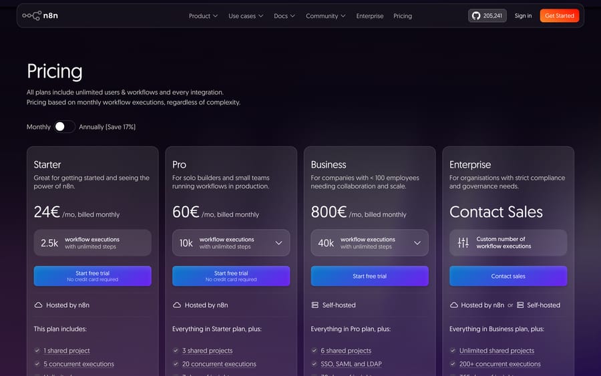The height and width of the screenshot is (376, 601).
Task: Click the 800€ price text
Action: 329,212
